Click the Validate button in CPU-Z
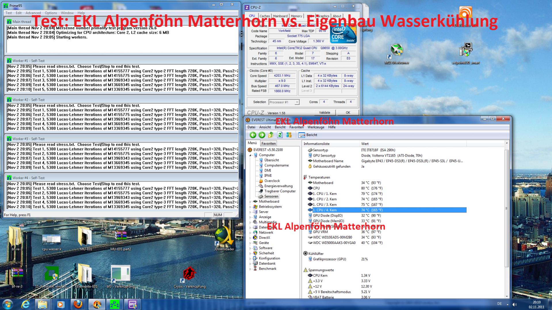This screenshot has width=552, height=310. (324, 113)
